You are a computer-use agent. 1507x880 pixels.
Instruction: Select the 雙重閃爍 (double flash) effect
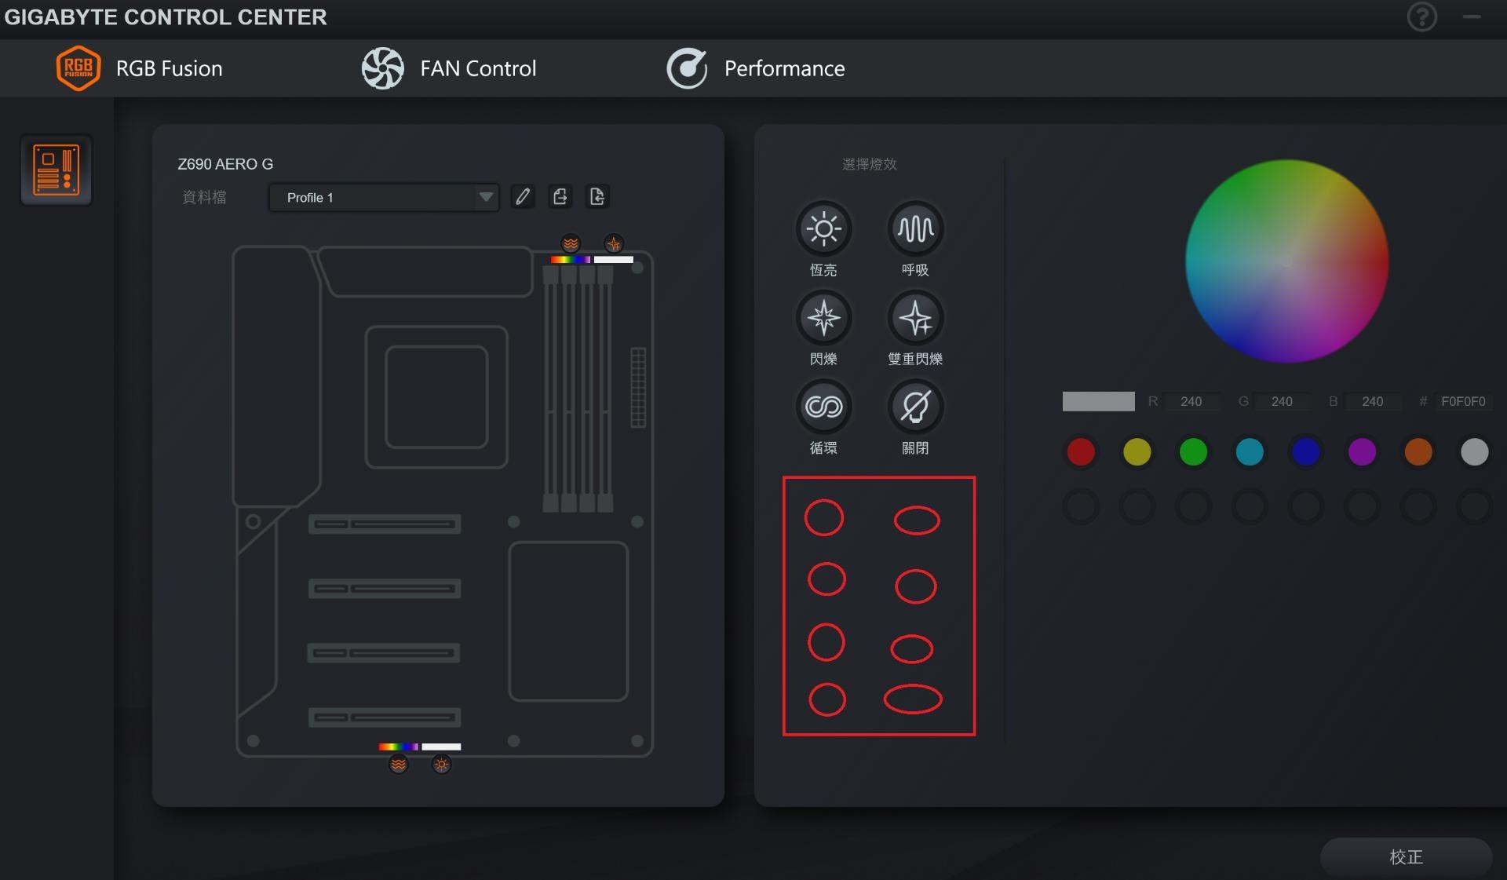[914, 318]
